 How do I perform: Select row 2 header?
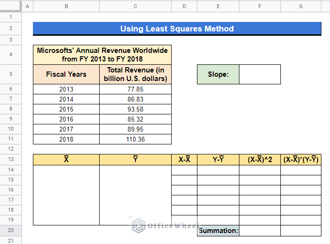point(10,28)
